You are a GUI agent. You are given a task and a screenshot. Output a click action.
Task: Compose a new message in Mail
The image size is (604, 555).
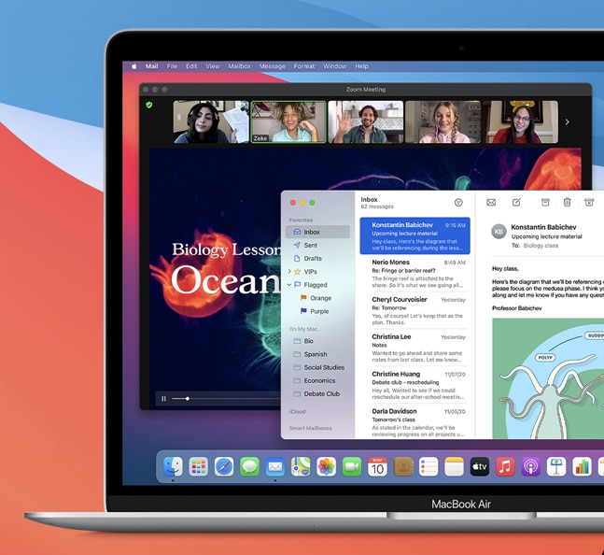516,202
